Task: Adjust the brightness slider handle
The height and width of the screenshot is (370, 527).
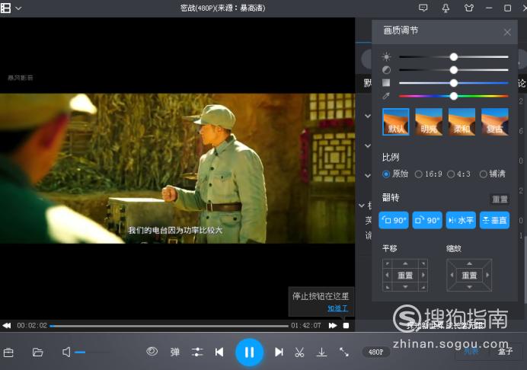Action: click(x=454, y=57)
